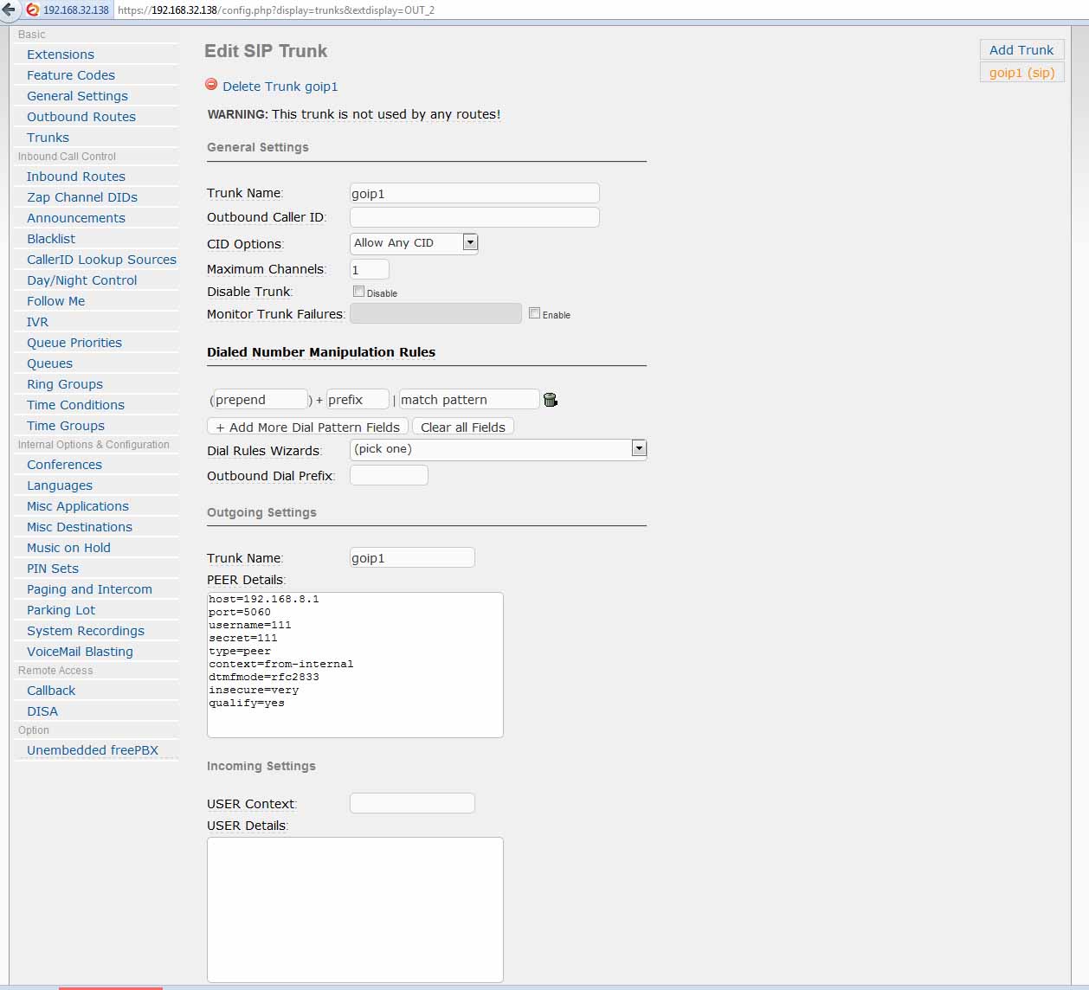
Task: Click the Add Trunk link
Action: coord(1021,50)
